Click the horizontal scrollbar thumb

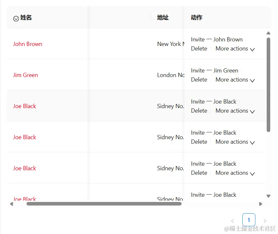[104, 204]
